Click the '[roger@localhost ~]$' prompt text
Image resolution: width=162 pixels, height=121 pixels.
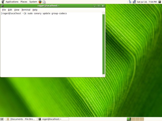(14, 13)
